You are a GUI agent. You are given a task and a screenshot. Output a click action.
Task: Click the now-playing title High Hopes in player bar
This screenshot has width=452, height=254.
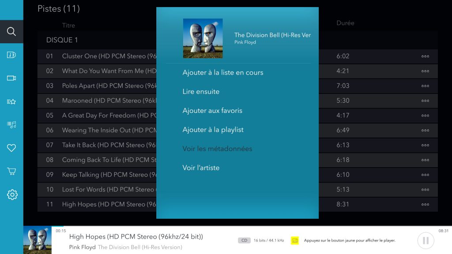coord(136,237)
